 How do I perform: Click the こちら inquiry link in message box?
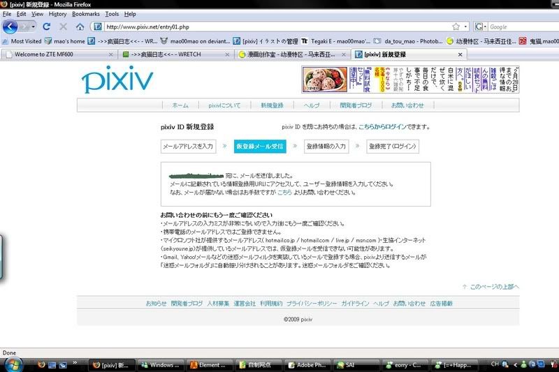click(x=284, y=192)
